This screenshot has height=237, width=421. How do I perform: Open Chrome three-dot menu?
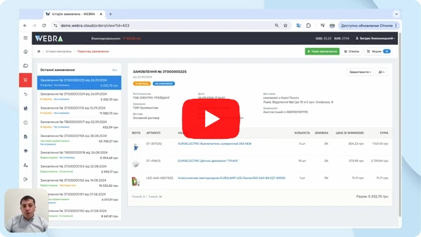(x=396, y=26)
